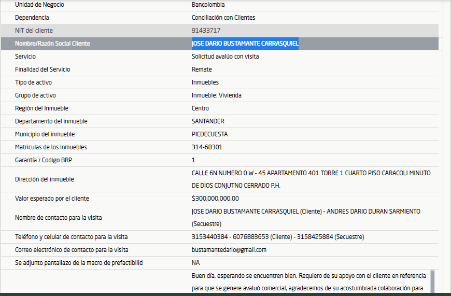
Task: Click the NIT value 91433717
Action: click(206, 31)
